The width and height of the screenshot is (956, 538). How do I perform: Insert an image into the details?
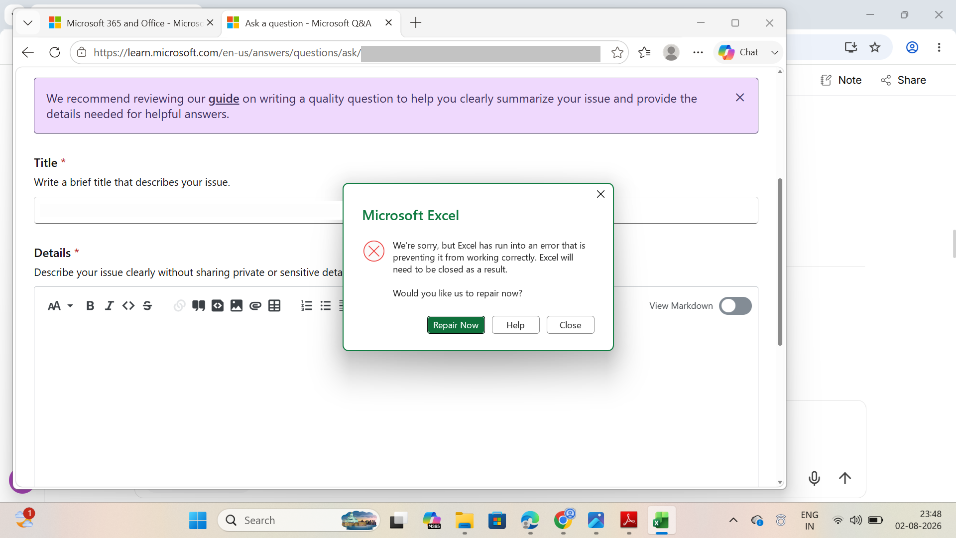tap(237, 306)
